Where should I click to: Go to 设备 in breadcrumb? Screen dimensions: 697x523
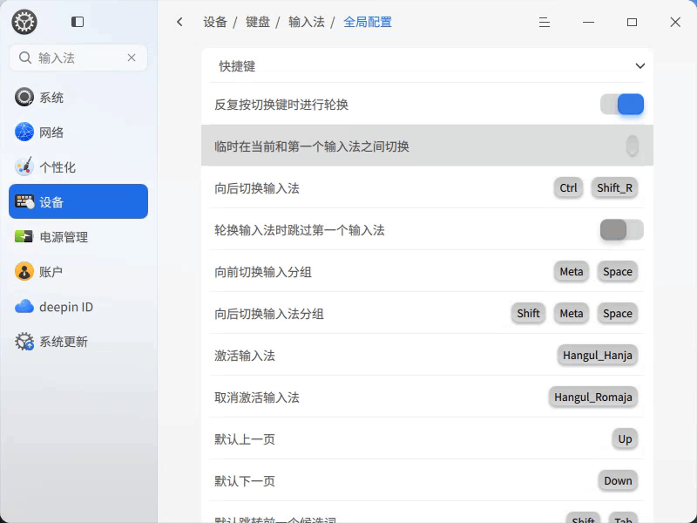point(215,22)
